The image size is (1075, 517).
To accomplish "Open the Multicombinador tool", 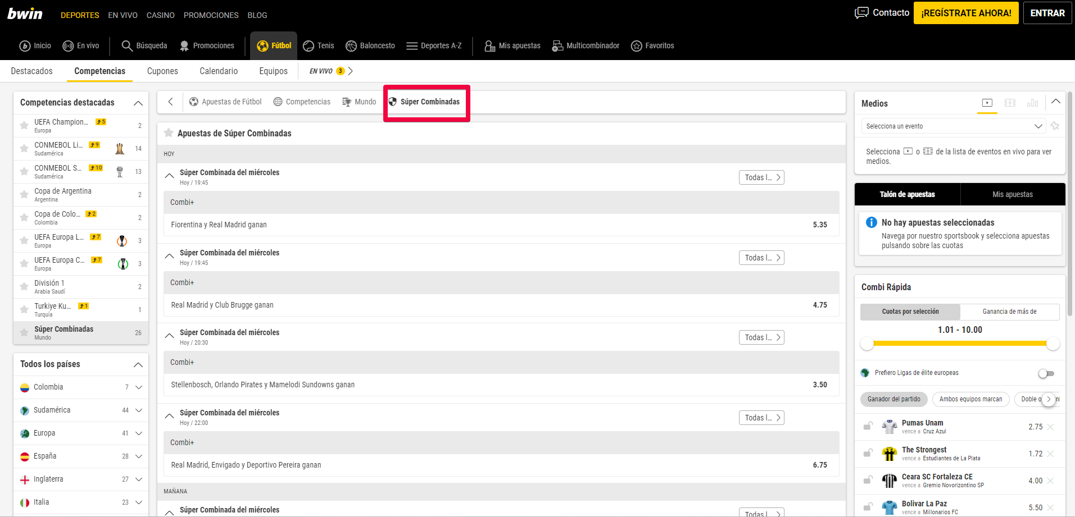I will point(557,46).
